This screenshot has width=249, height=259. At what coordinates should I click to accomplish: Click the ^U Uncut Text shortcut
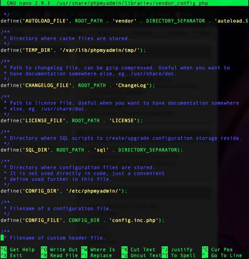pyautogui.click(x=141, y=255)
